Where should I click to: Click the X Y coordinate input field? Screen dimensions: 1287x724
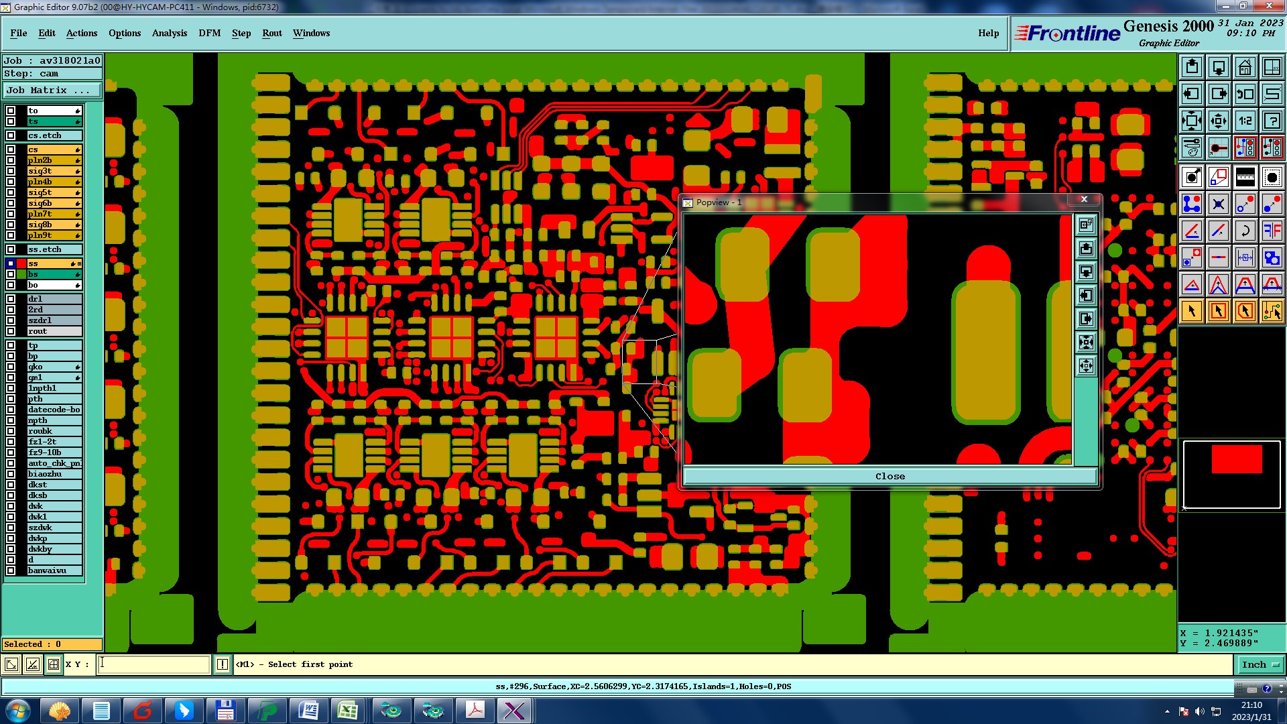[154, 664]
